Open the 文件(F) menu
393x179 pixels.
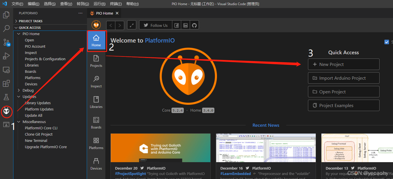(17, 4)
